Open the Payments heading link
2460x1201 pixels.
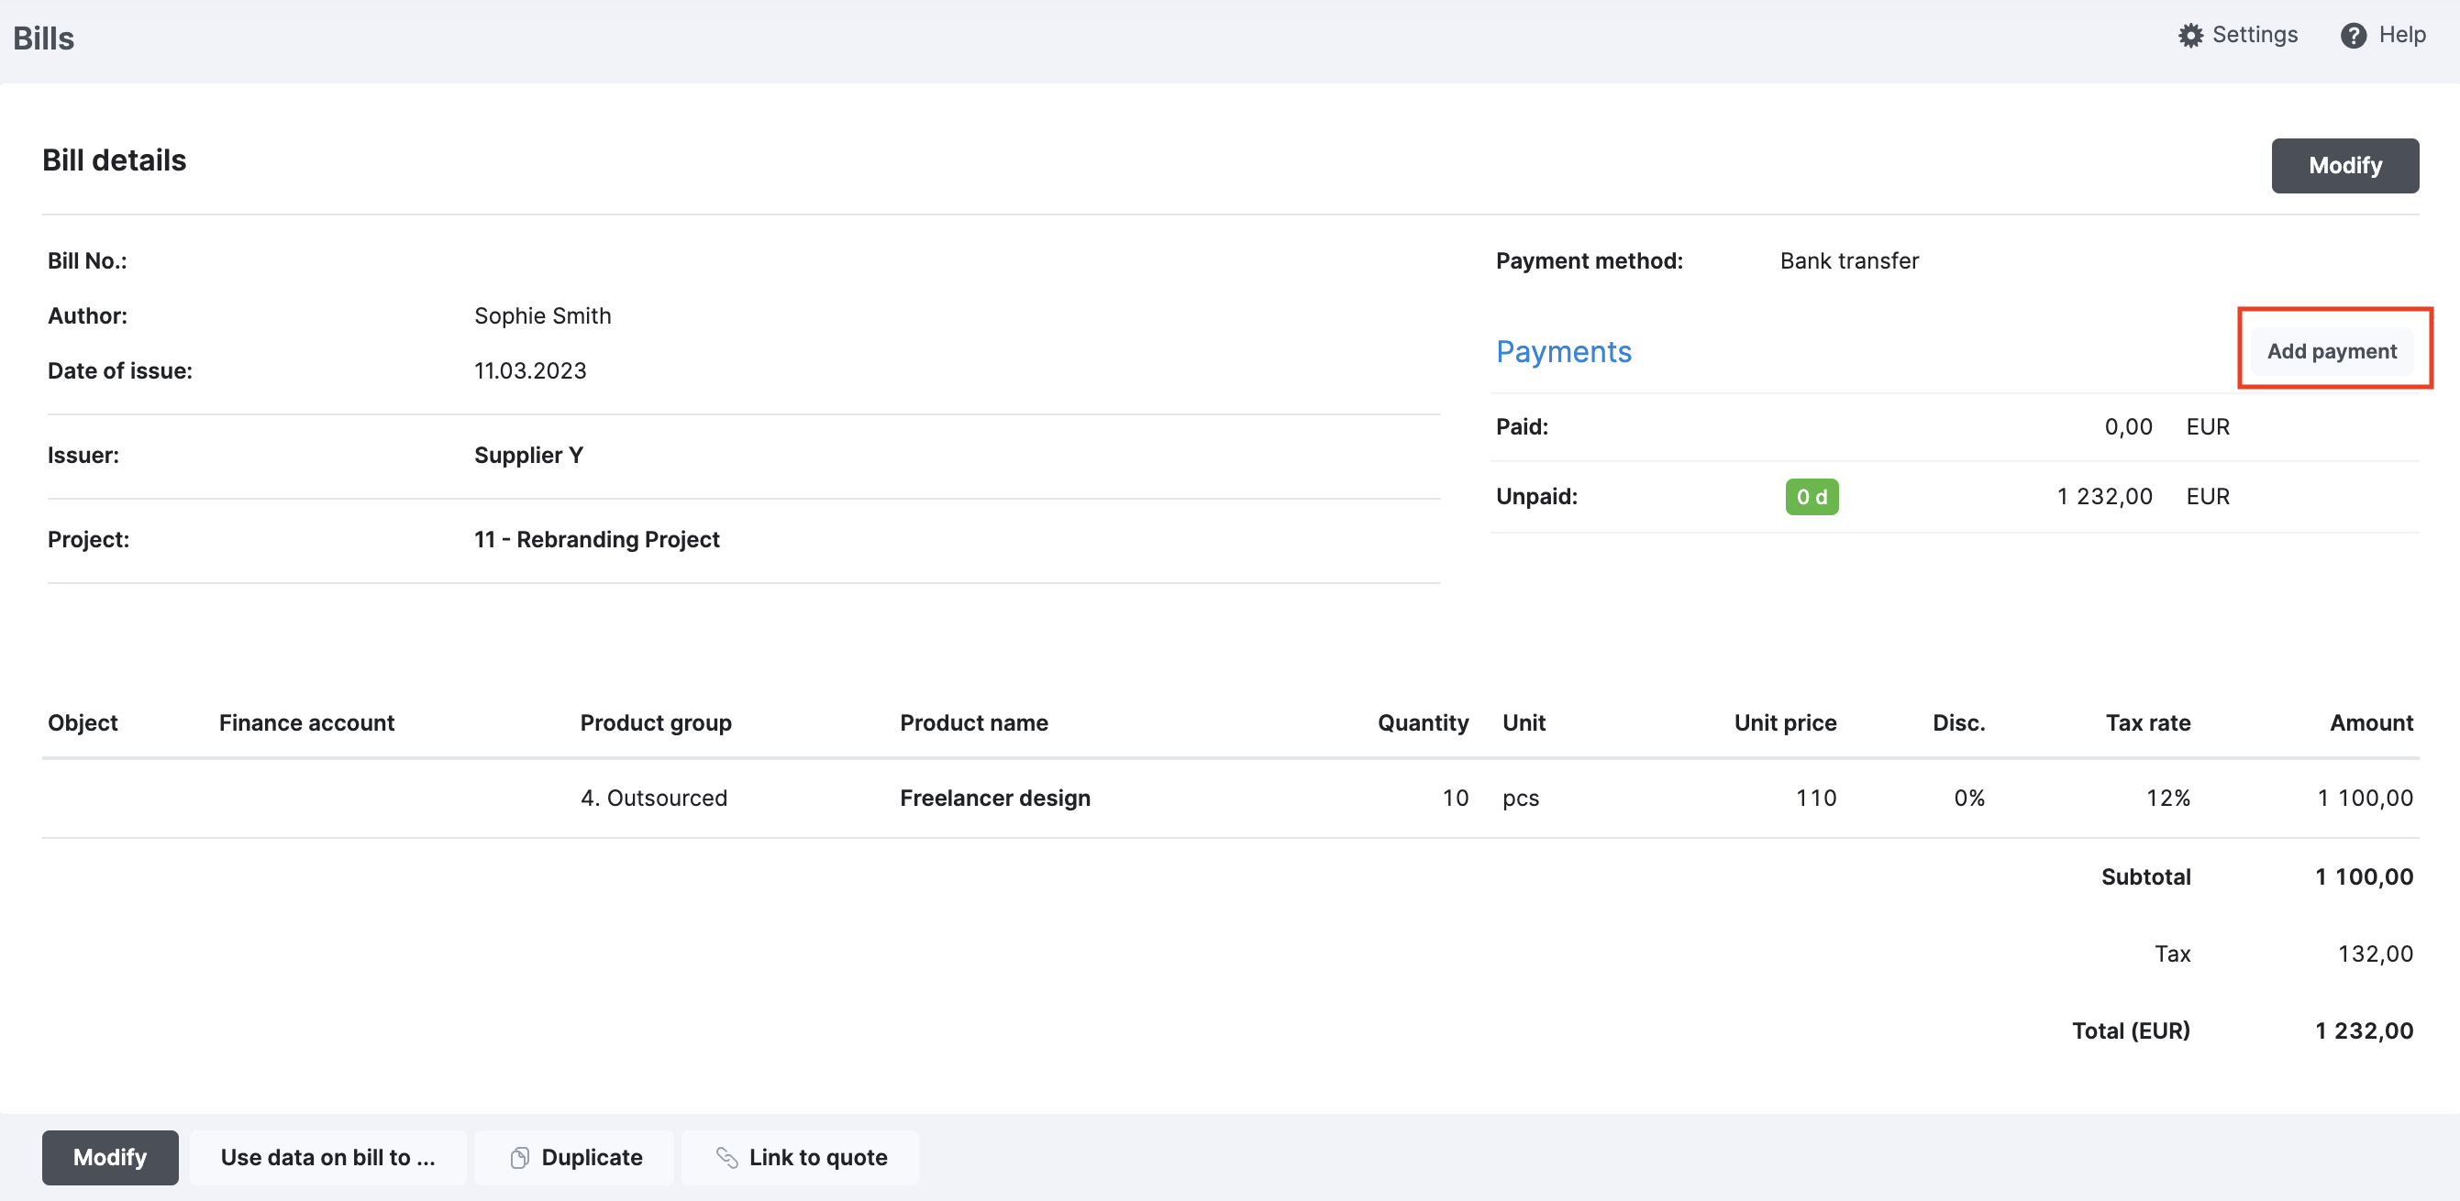click(x=1563, y=351)
